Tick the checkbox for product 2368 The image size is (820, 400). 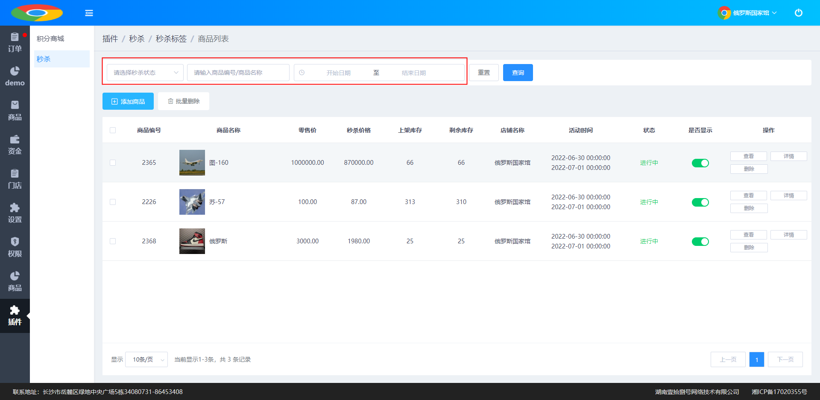[x=113, y=241]
